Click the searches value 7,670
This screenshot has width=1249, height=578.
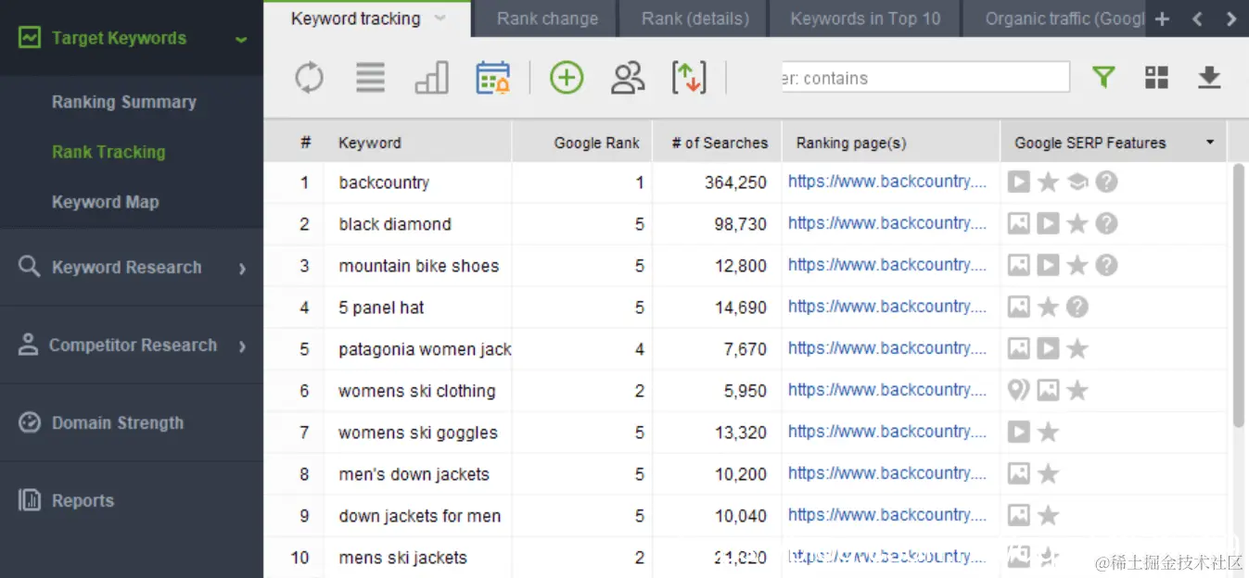[x=746, y=348]
